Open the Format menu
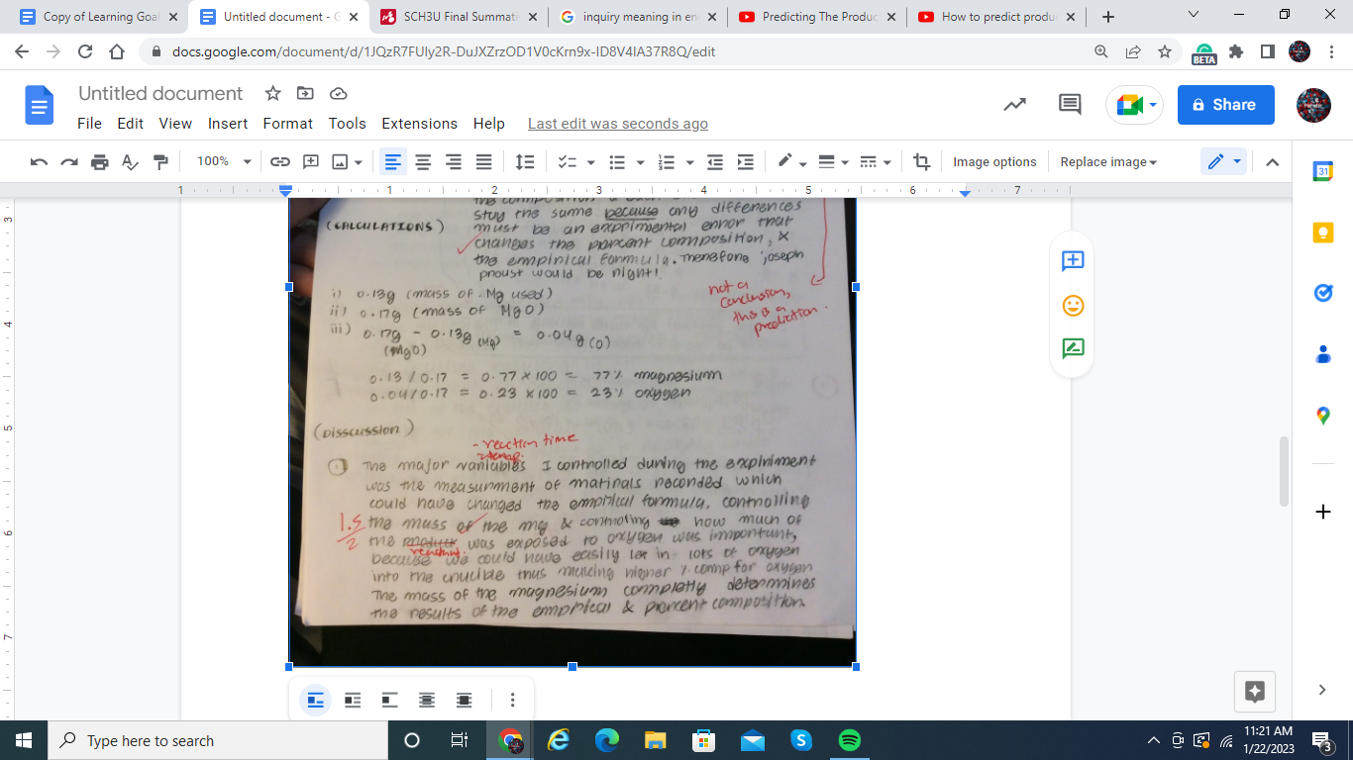This screenshot has width=1353, height=760. click(x=287, y=124)
